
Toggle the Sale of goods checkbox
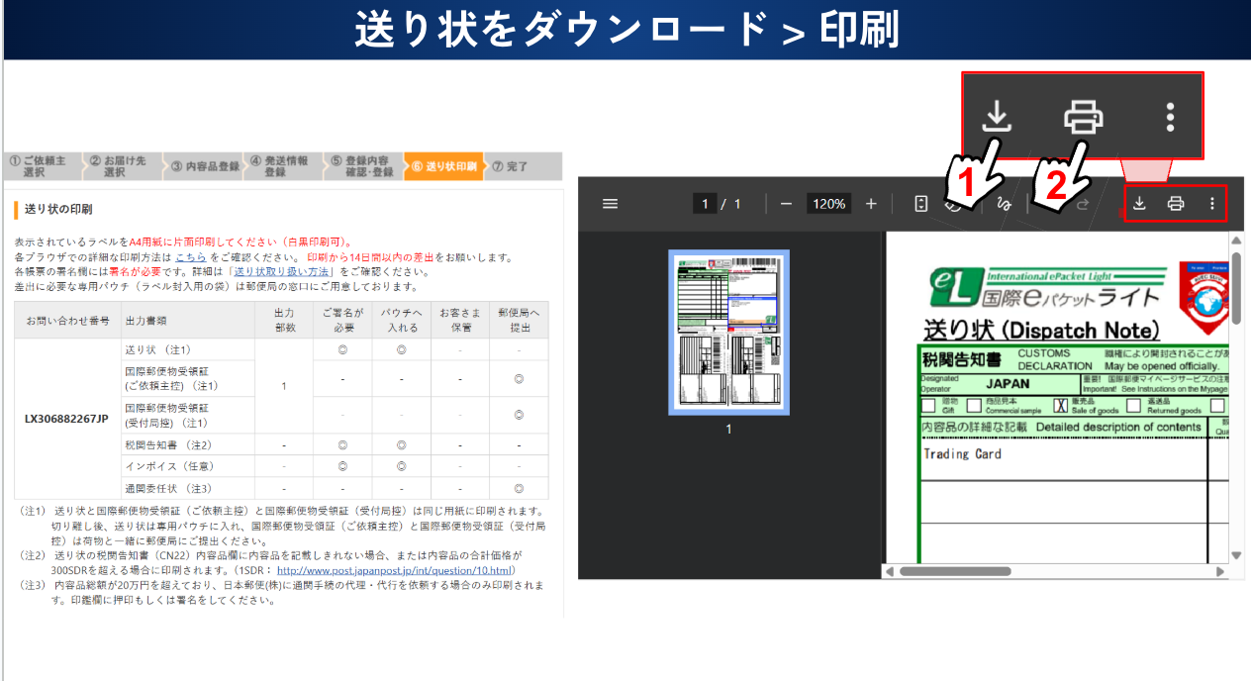coord(1061,405)
